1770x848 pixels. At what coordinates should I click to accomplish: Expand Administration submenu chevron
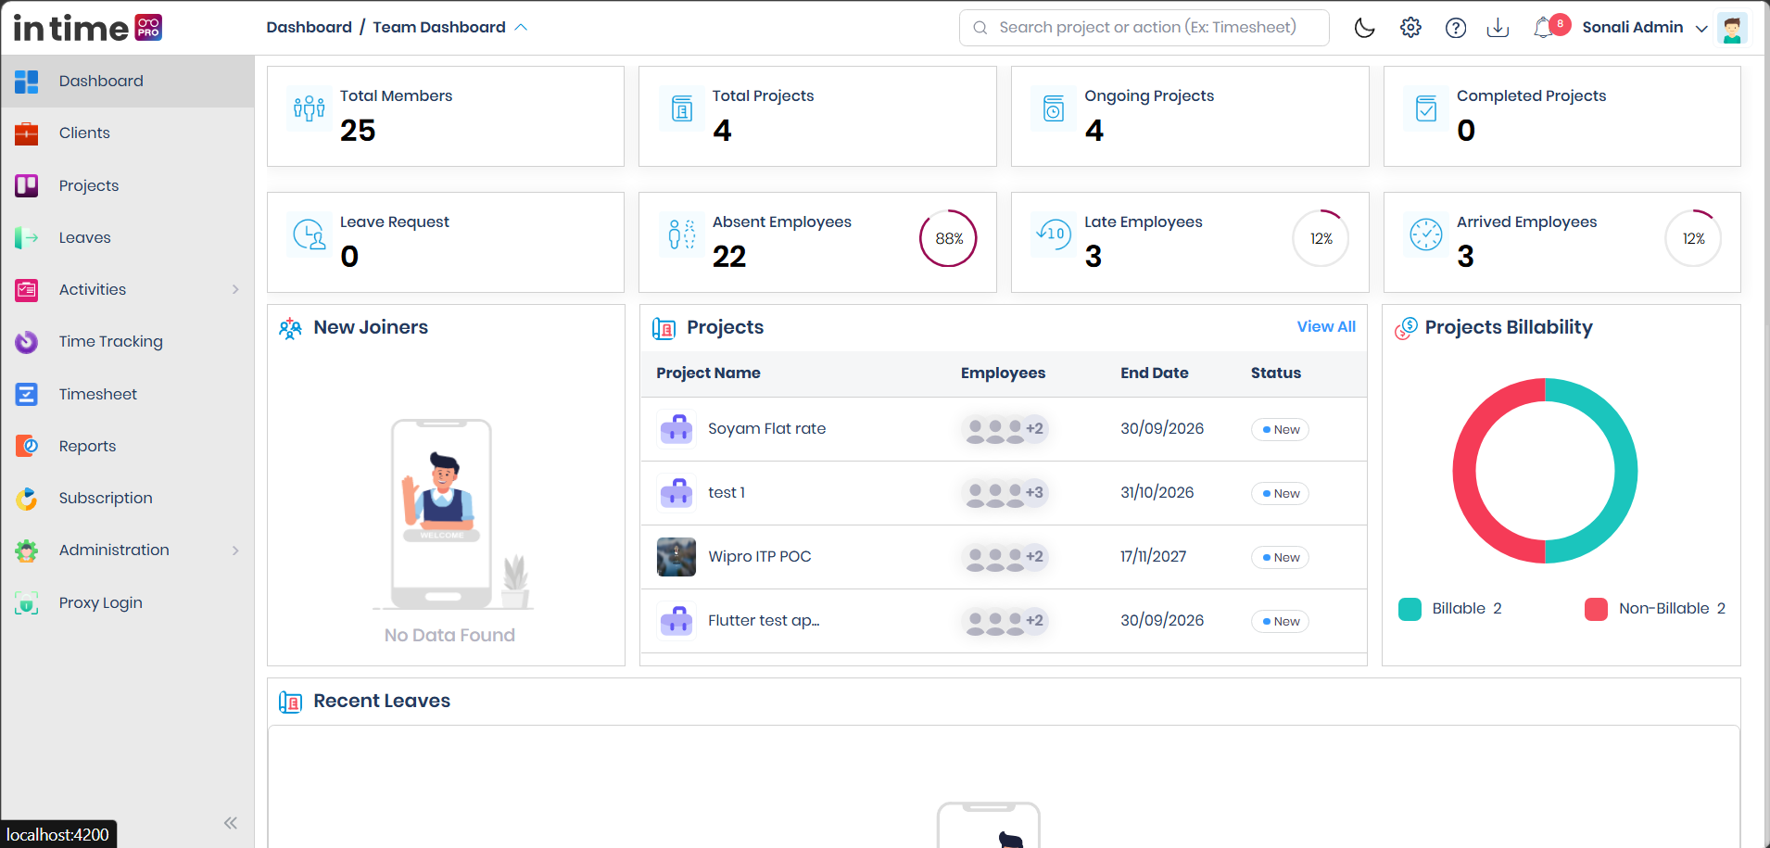(x=235, y=551)
